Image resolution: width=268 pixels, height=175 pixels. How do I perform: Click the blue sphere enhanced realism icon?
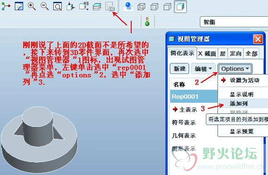pyautogui.click(x=128, y=6)
